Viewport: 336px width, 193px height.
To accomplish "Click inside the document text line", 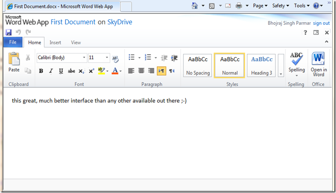I will coord(99,101).
